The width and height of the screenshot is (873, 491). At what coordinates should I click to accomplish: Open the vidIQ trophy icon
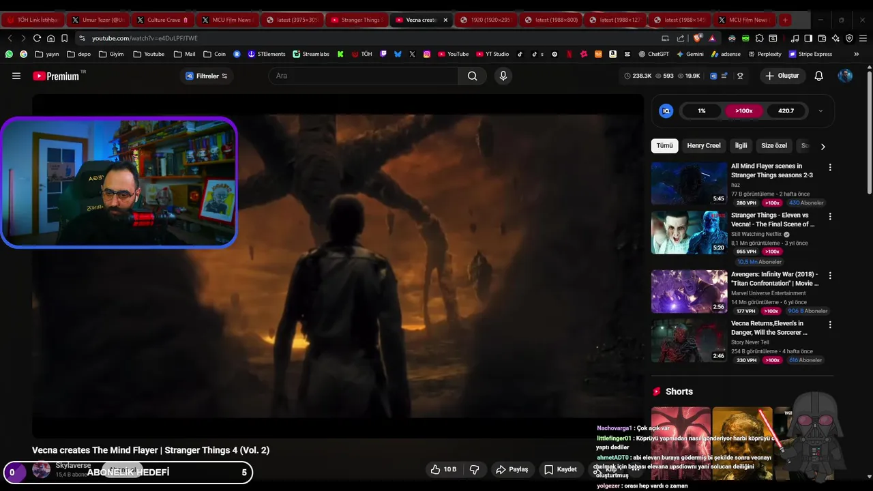(x=740, y=76)
